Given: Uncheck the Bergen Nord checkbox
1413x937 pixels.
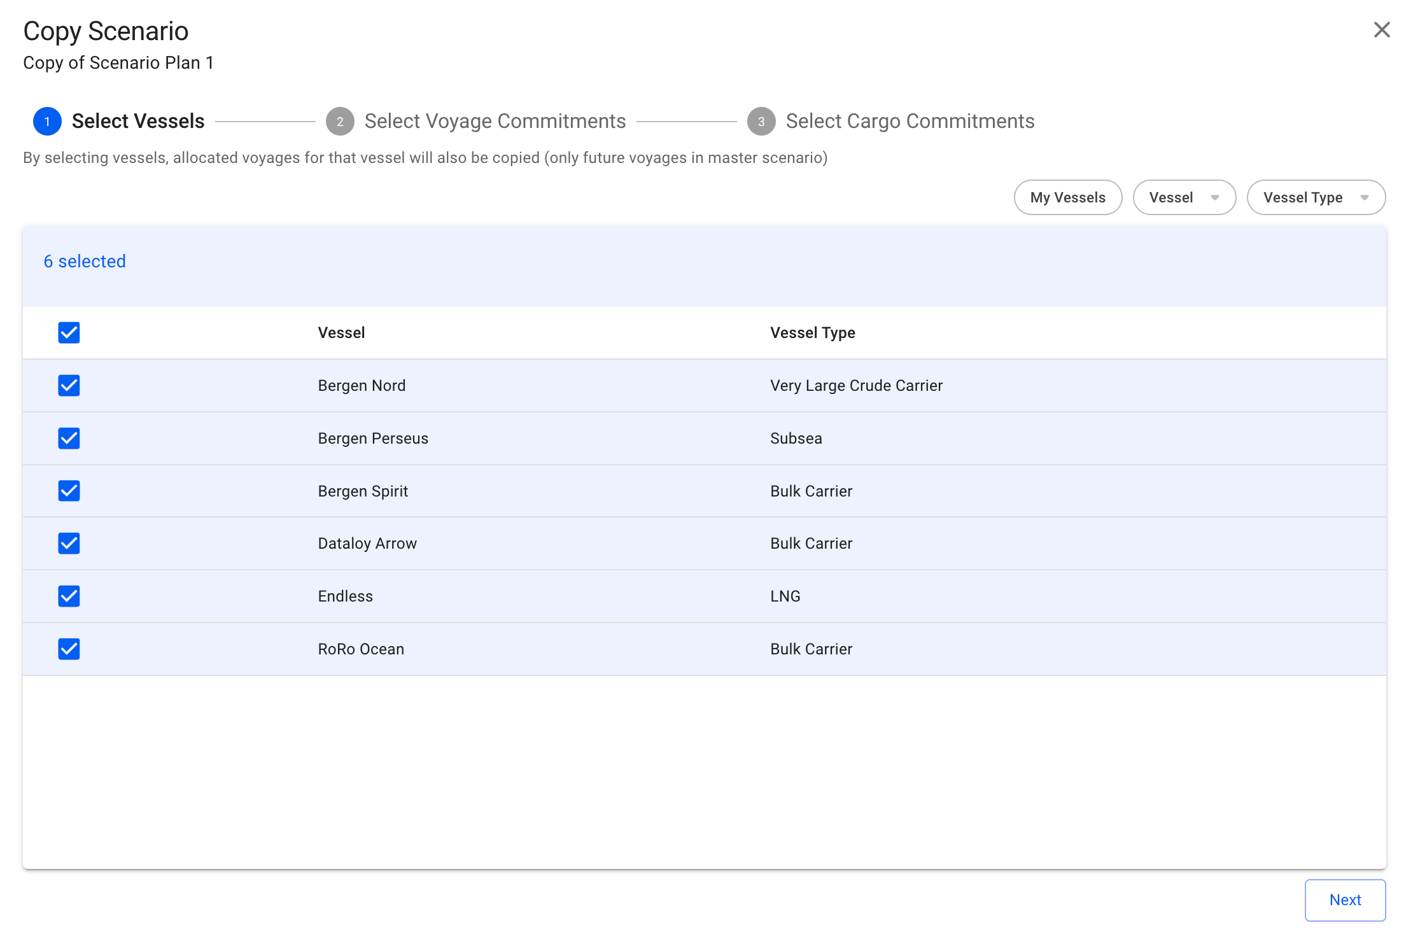Looking at the screenshot, I should point(69,386).
